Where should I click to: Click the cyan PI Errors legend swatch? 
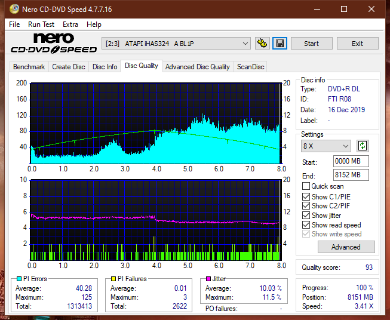[x=19, y=279]
